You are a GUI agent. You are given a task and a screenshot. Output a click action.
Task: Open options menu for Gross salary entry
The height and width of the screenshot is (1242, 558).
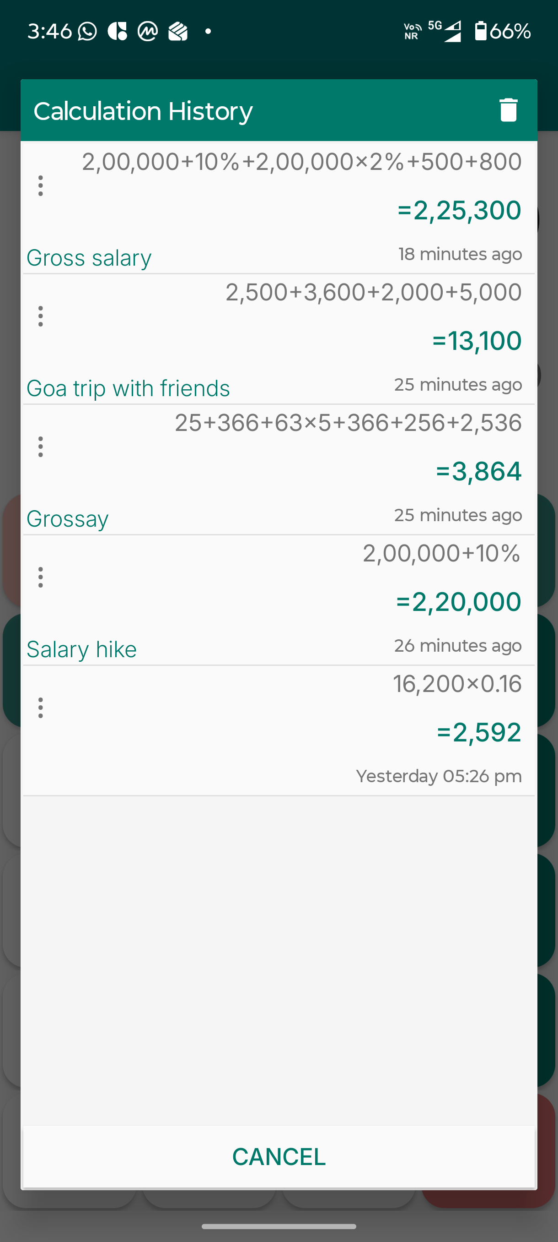pyautogui.click(x=40, y=185)
